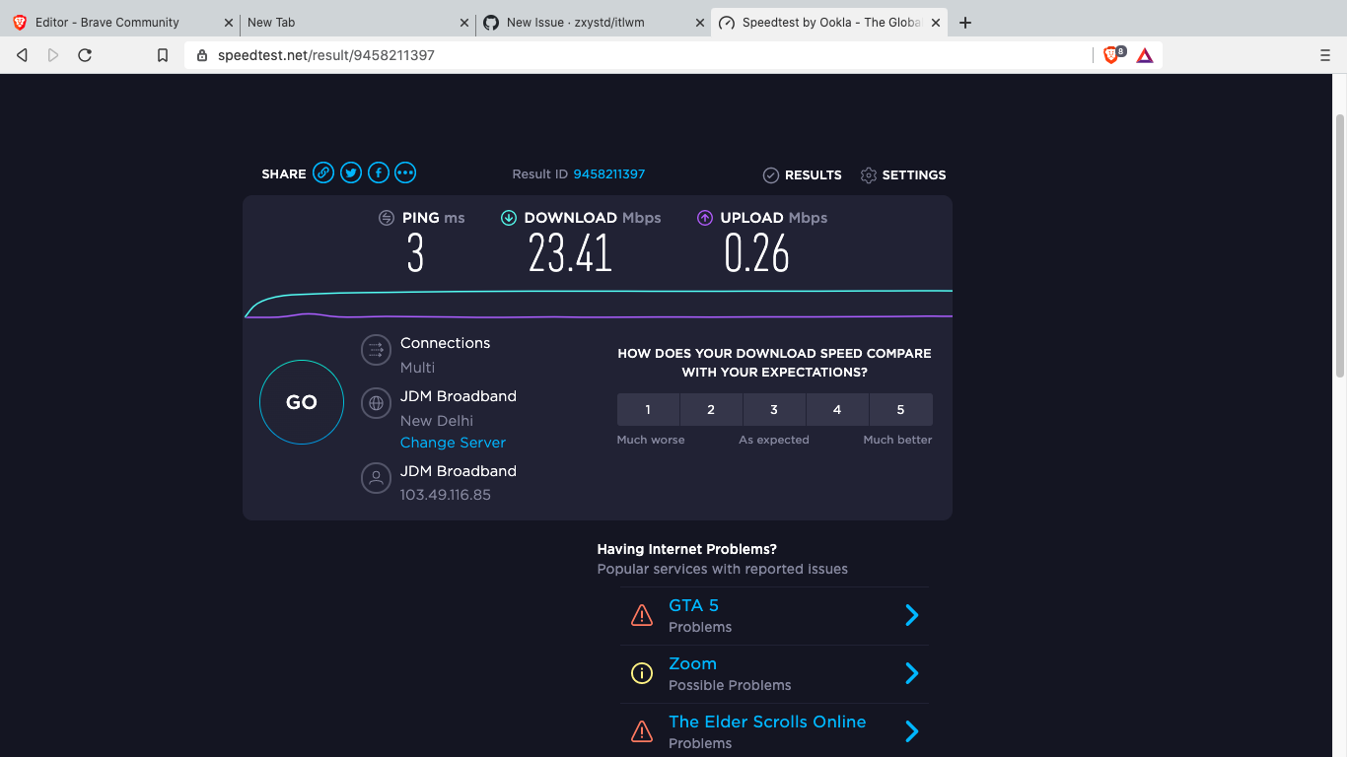1347x757 pixels.
Task: Copy the result link via the link icon
Action: 323,172
